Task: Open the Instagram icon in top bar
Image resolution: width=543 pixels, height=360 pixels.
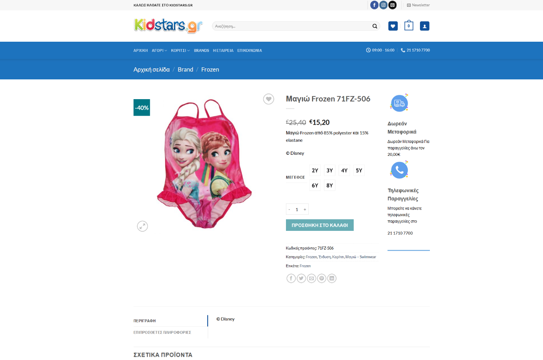Action: click(383, 5)
